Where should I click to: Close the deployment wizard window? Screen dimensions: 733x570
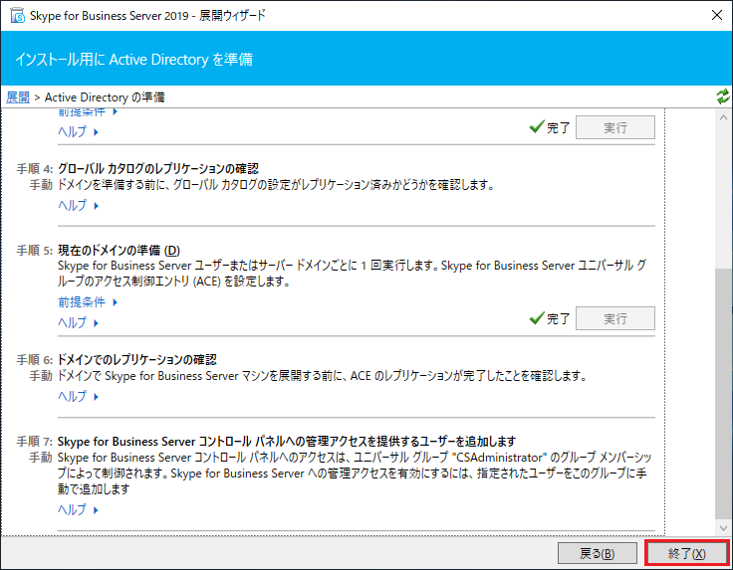coord(717,15)
